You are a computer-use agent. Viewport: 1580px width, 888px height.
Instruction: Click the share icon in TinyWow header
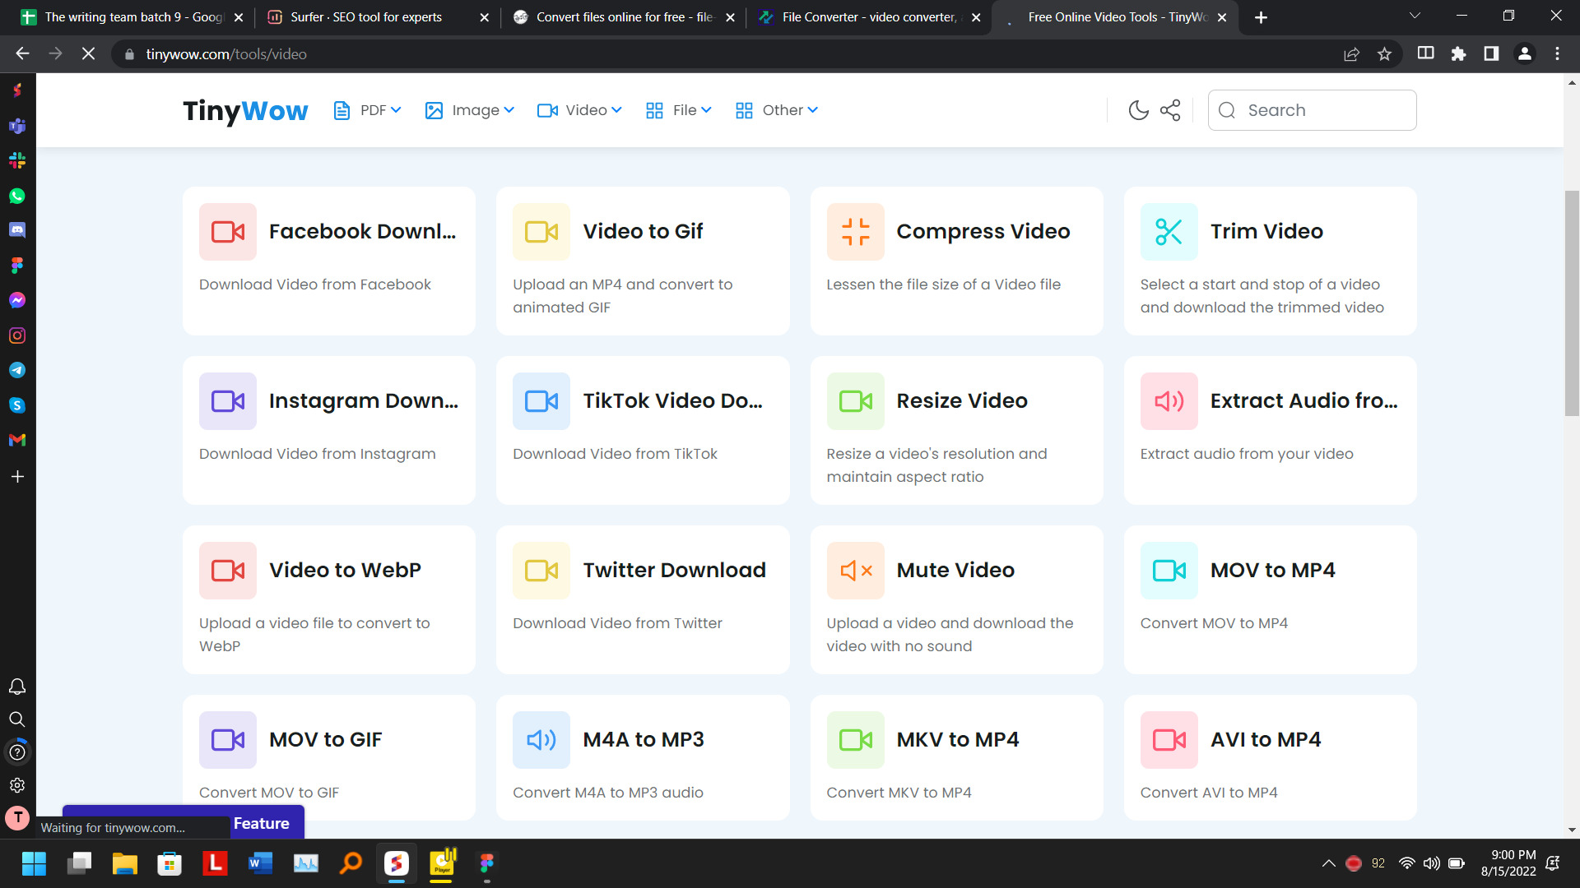[1170, 110]
